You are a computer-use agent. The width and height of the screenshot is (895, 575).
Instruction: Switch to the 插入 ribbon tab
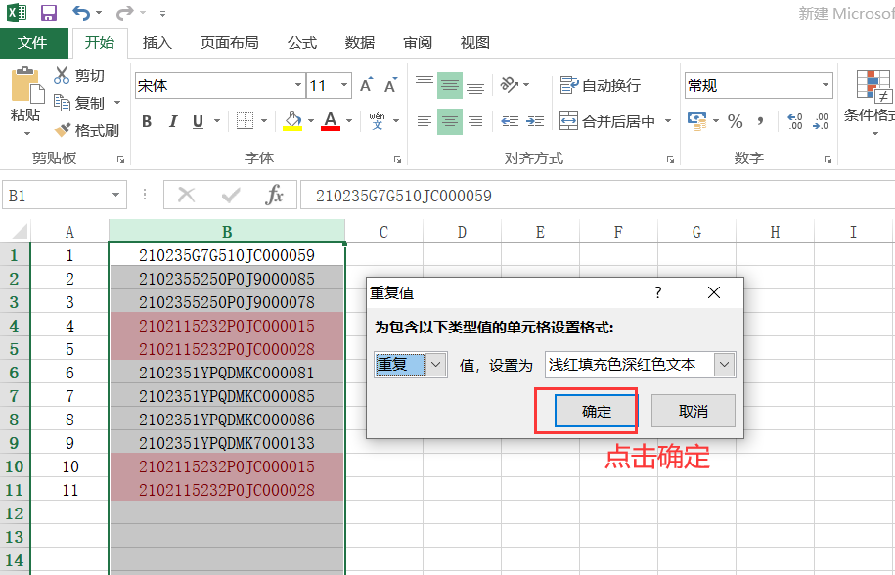coord(157,43)
